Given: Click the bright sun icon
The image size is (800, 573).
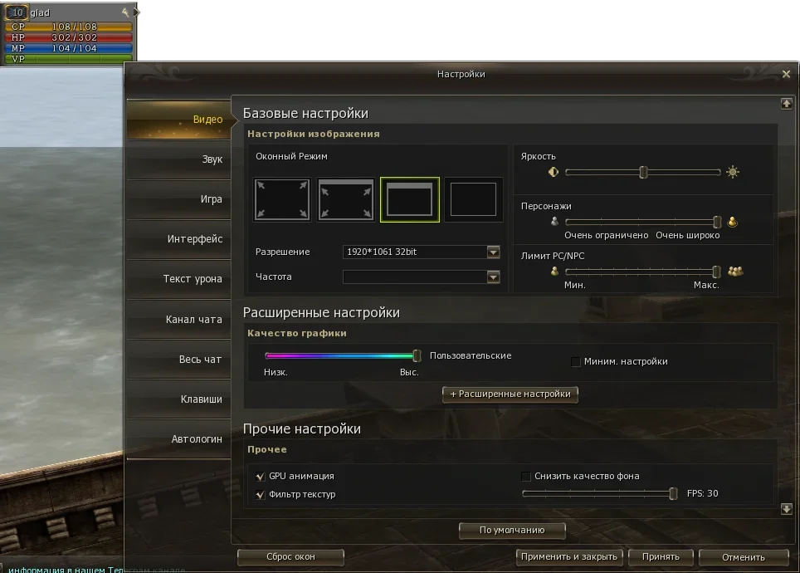Looking at the screenshot, I should 733,172.
